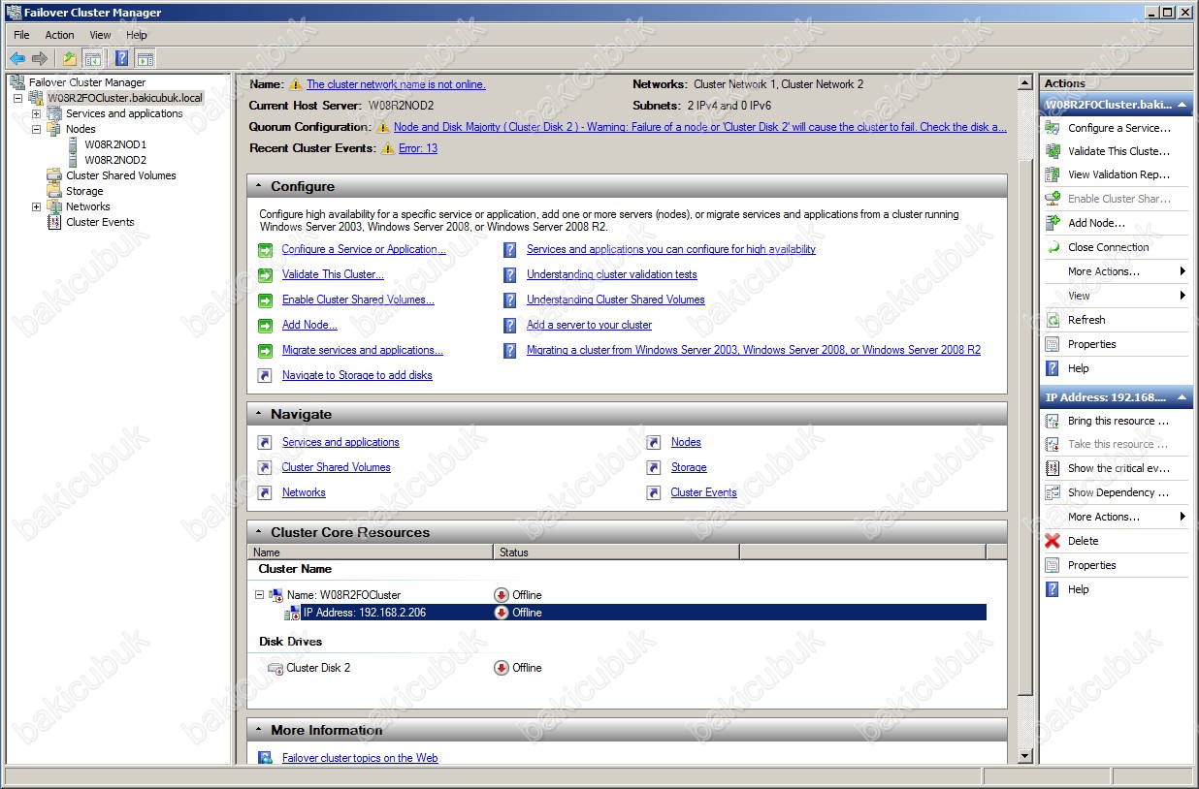1199x789 pixels.
Task: Click the main pane scrollbar down arrow
Action: (1025, 756)
